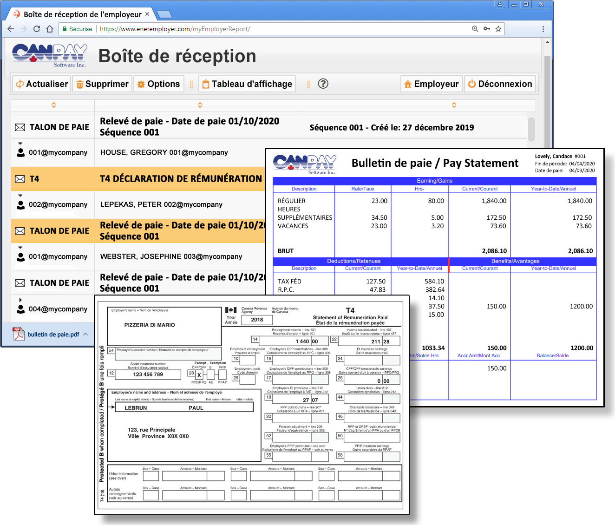Click the CanPay logo in inbox header
Viewport: 615px width, 525px height.
click(50, 56)
